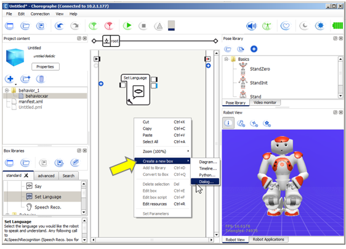Wake up robot with sun icon
Viewport: 346px width, 249px height.
(x=320, y=26)
